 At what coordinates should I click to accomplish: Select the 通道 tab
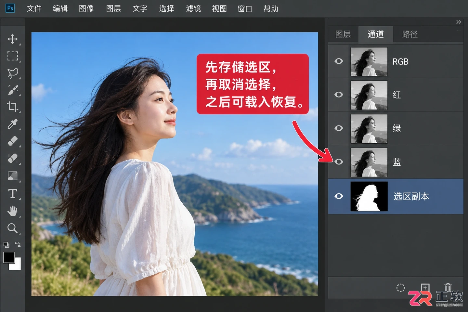(376, 34)
